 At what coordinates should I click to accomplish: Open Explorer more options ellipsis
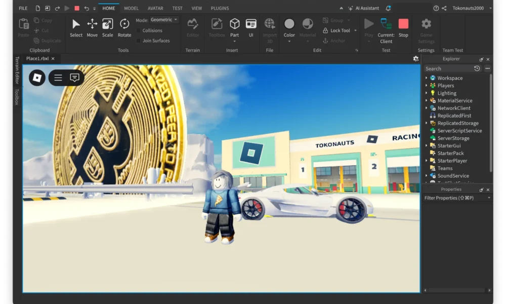(488, 68)
